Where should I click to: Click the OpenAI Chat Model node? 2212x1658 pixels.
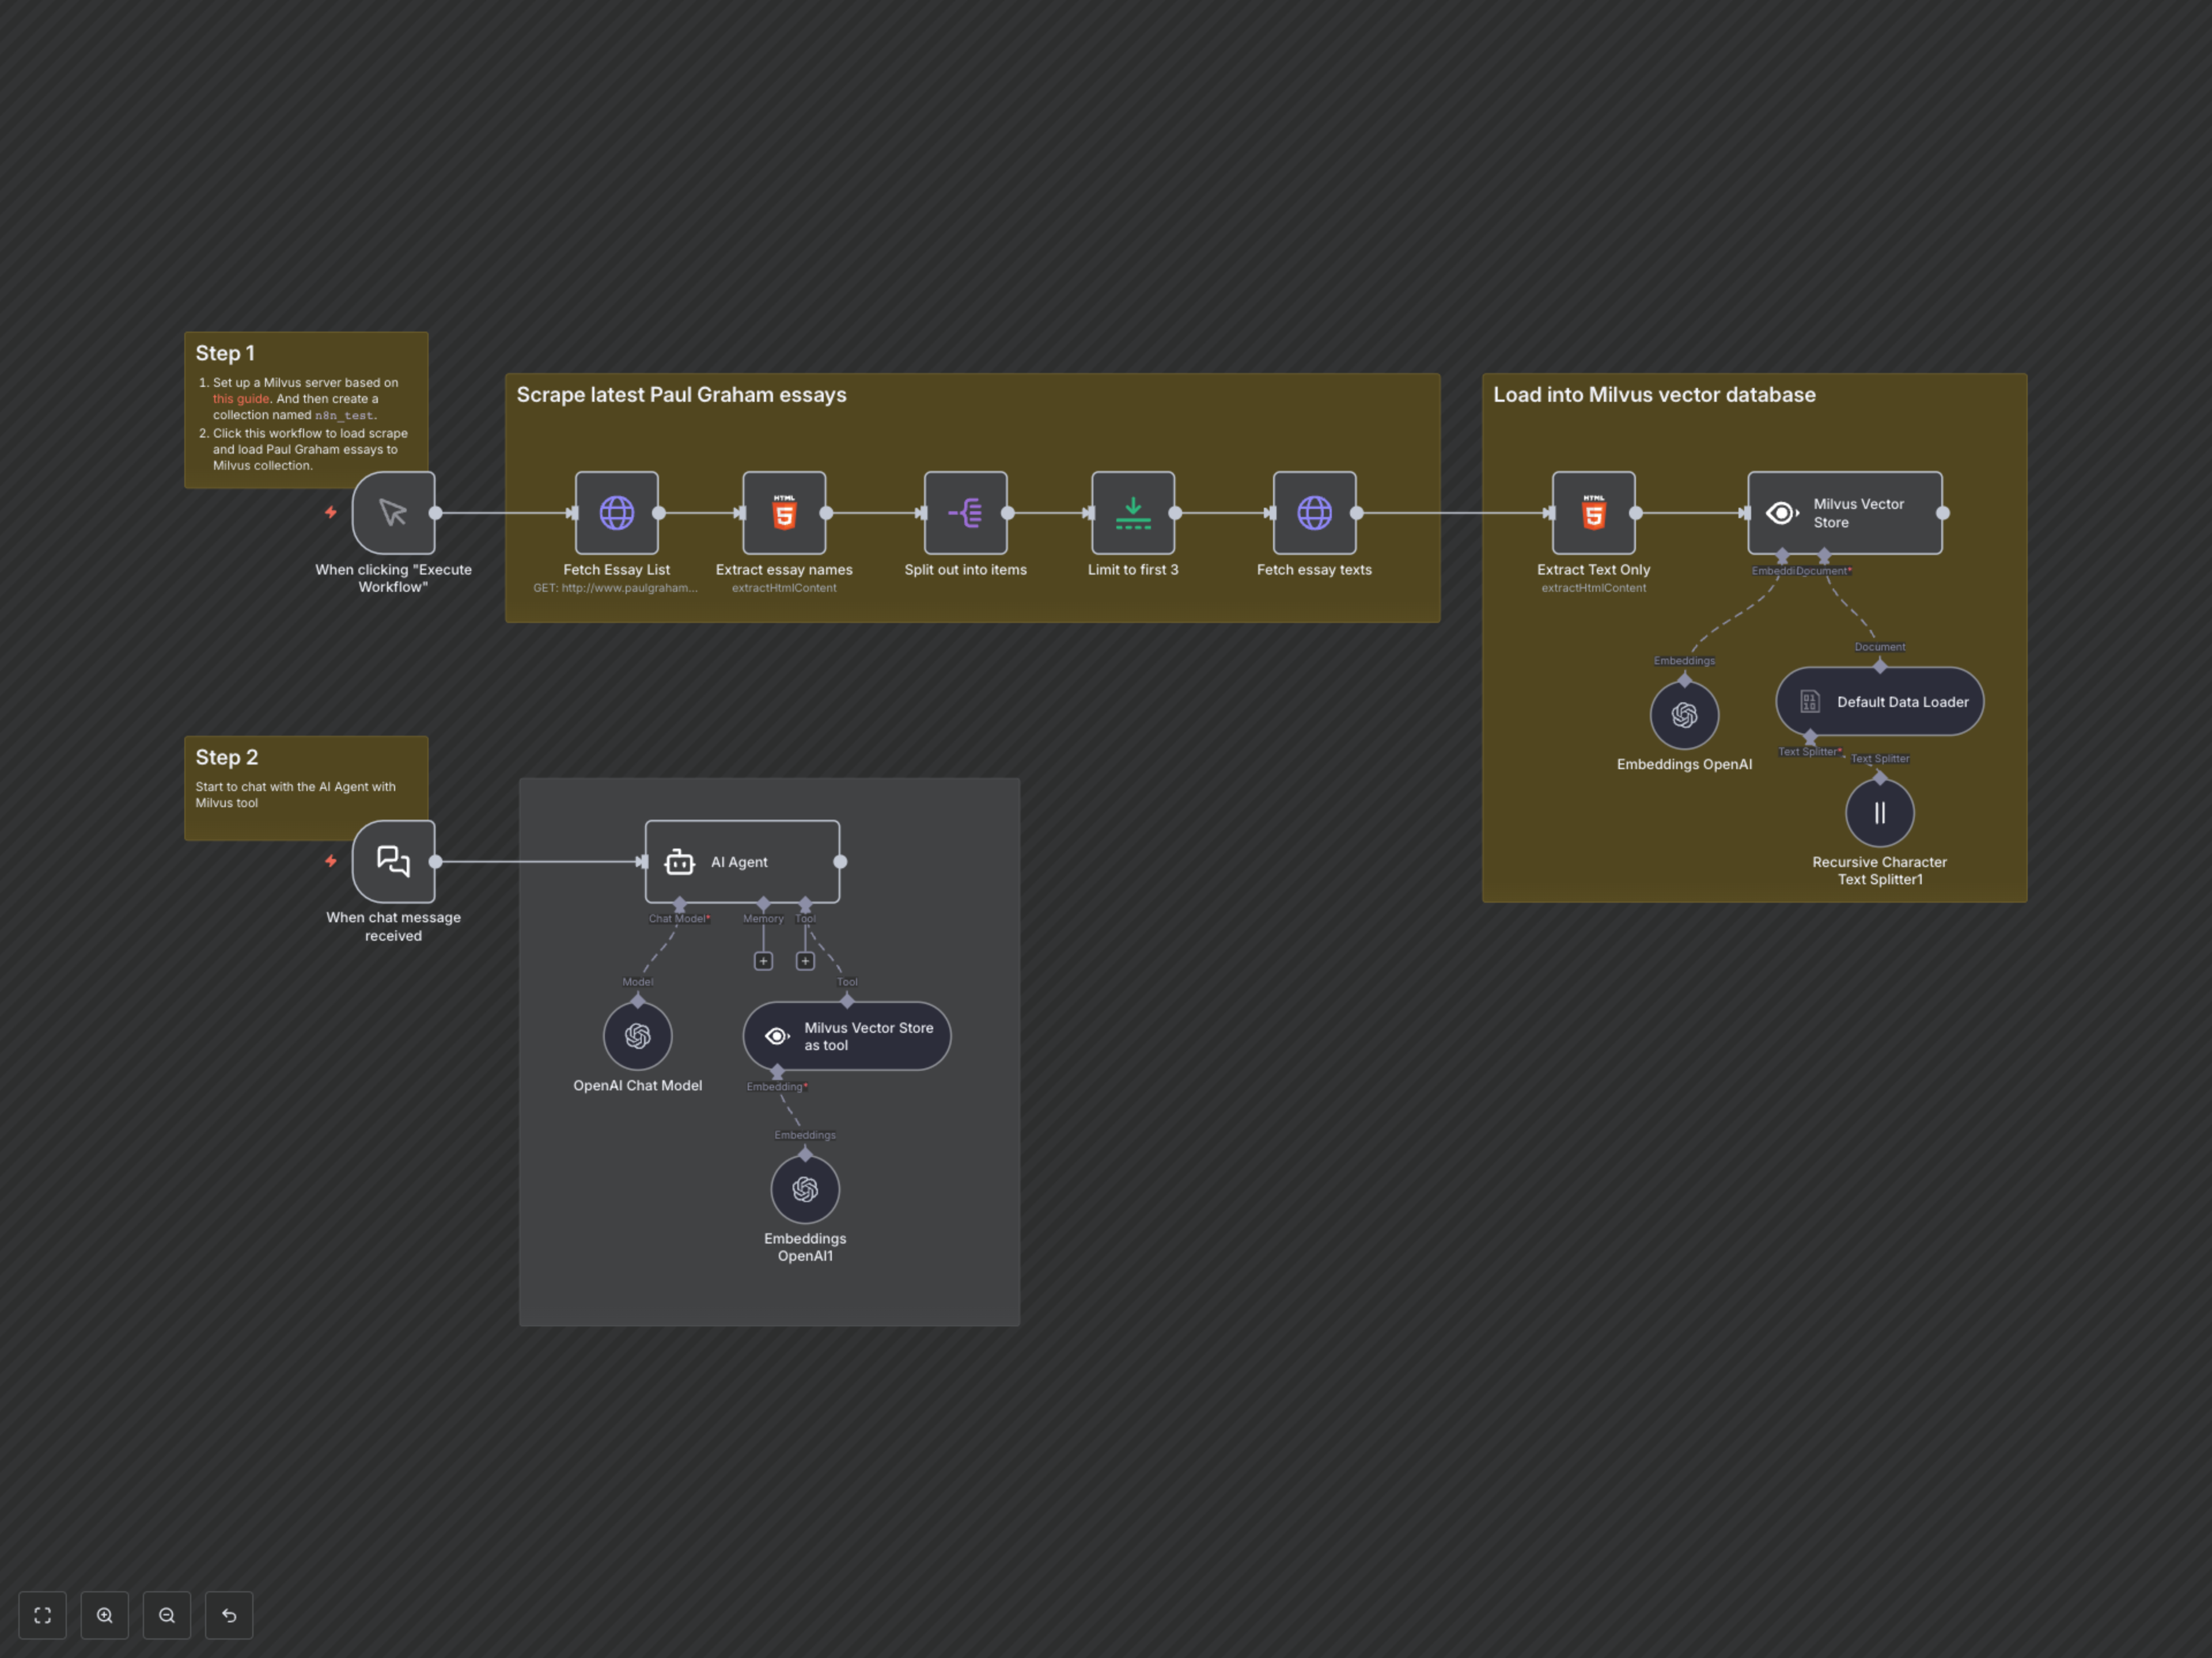(637, 1036)
